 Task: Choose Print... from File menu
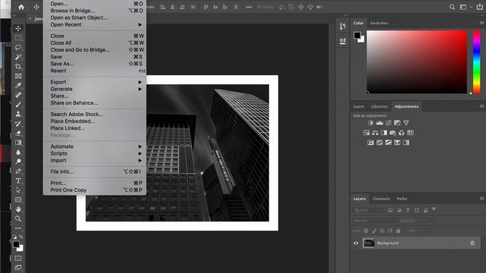click(94, 183)
